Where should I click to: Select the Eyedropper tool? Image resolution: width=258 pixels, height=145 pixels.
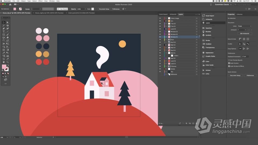point(3,53)
